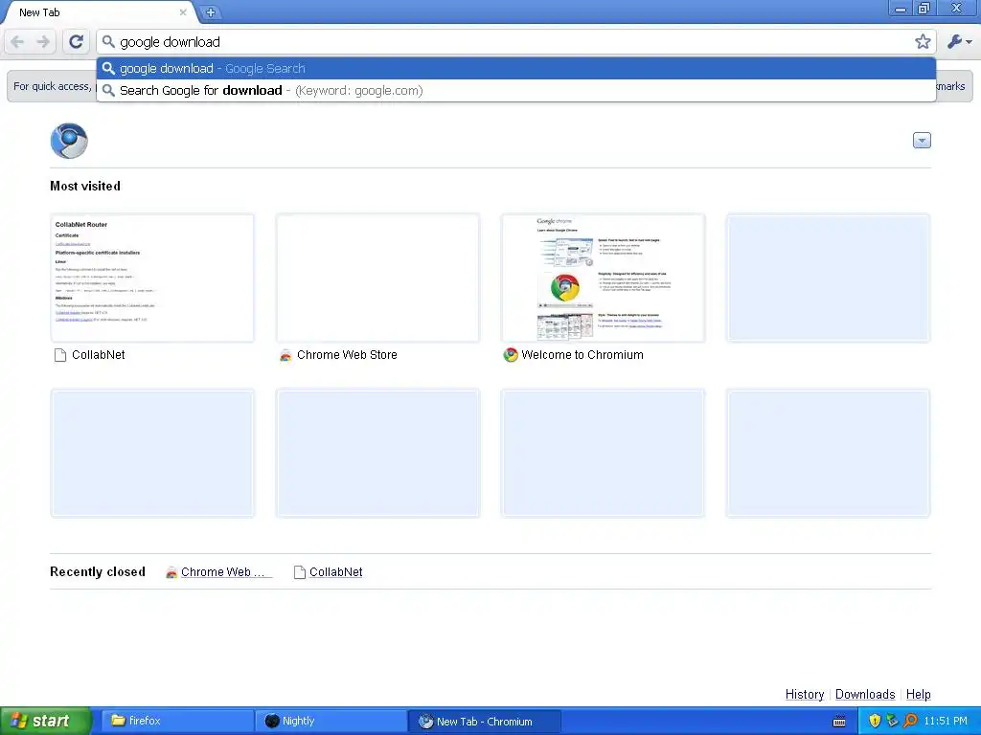Click the orange magnifier tray icon
Viewport: 981px width, 735px height.
point(910,722)
